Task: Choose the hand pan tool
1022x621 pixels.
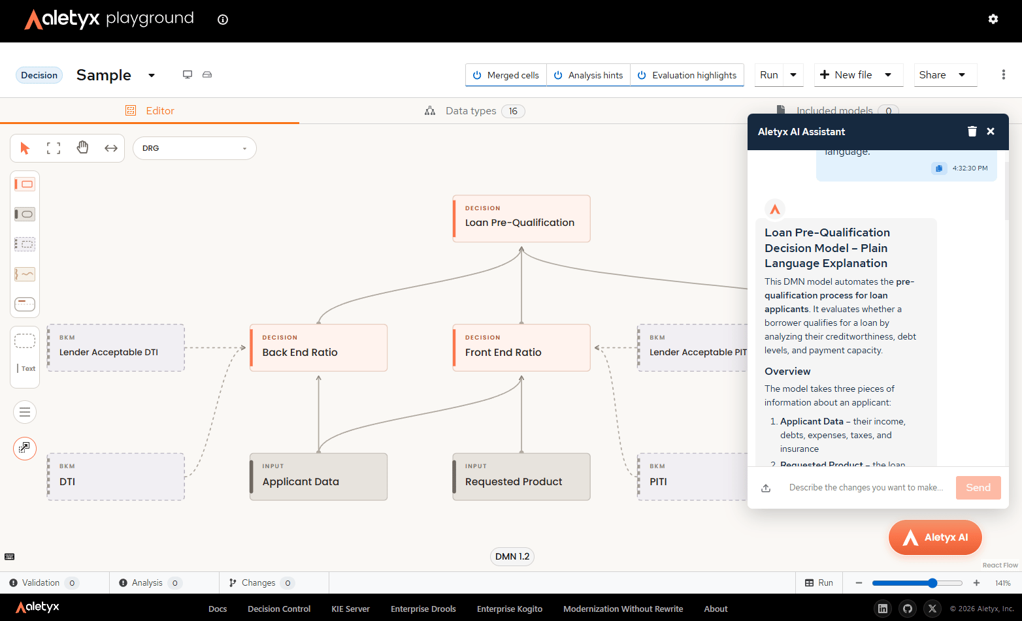Action: 82,148
